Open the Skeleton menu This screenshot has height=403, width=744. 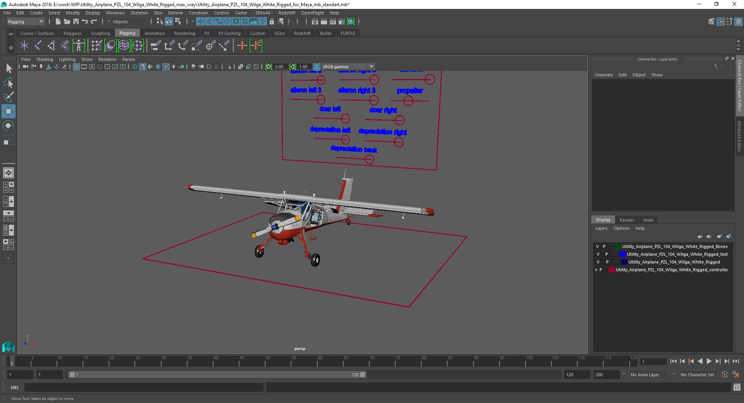[x=139, y=13]
